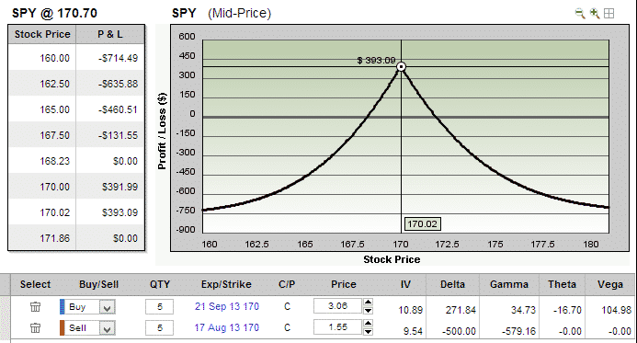Increase the 3.06 price with up arrow
Image resolution: width=637 pixels, height=343 pixels.
tap(368, 302)
